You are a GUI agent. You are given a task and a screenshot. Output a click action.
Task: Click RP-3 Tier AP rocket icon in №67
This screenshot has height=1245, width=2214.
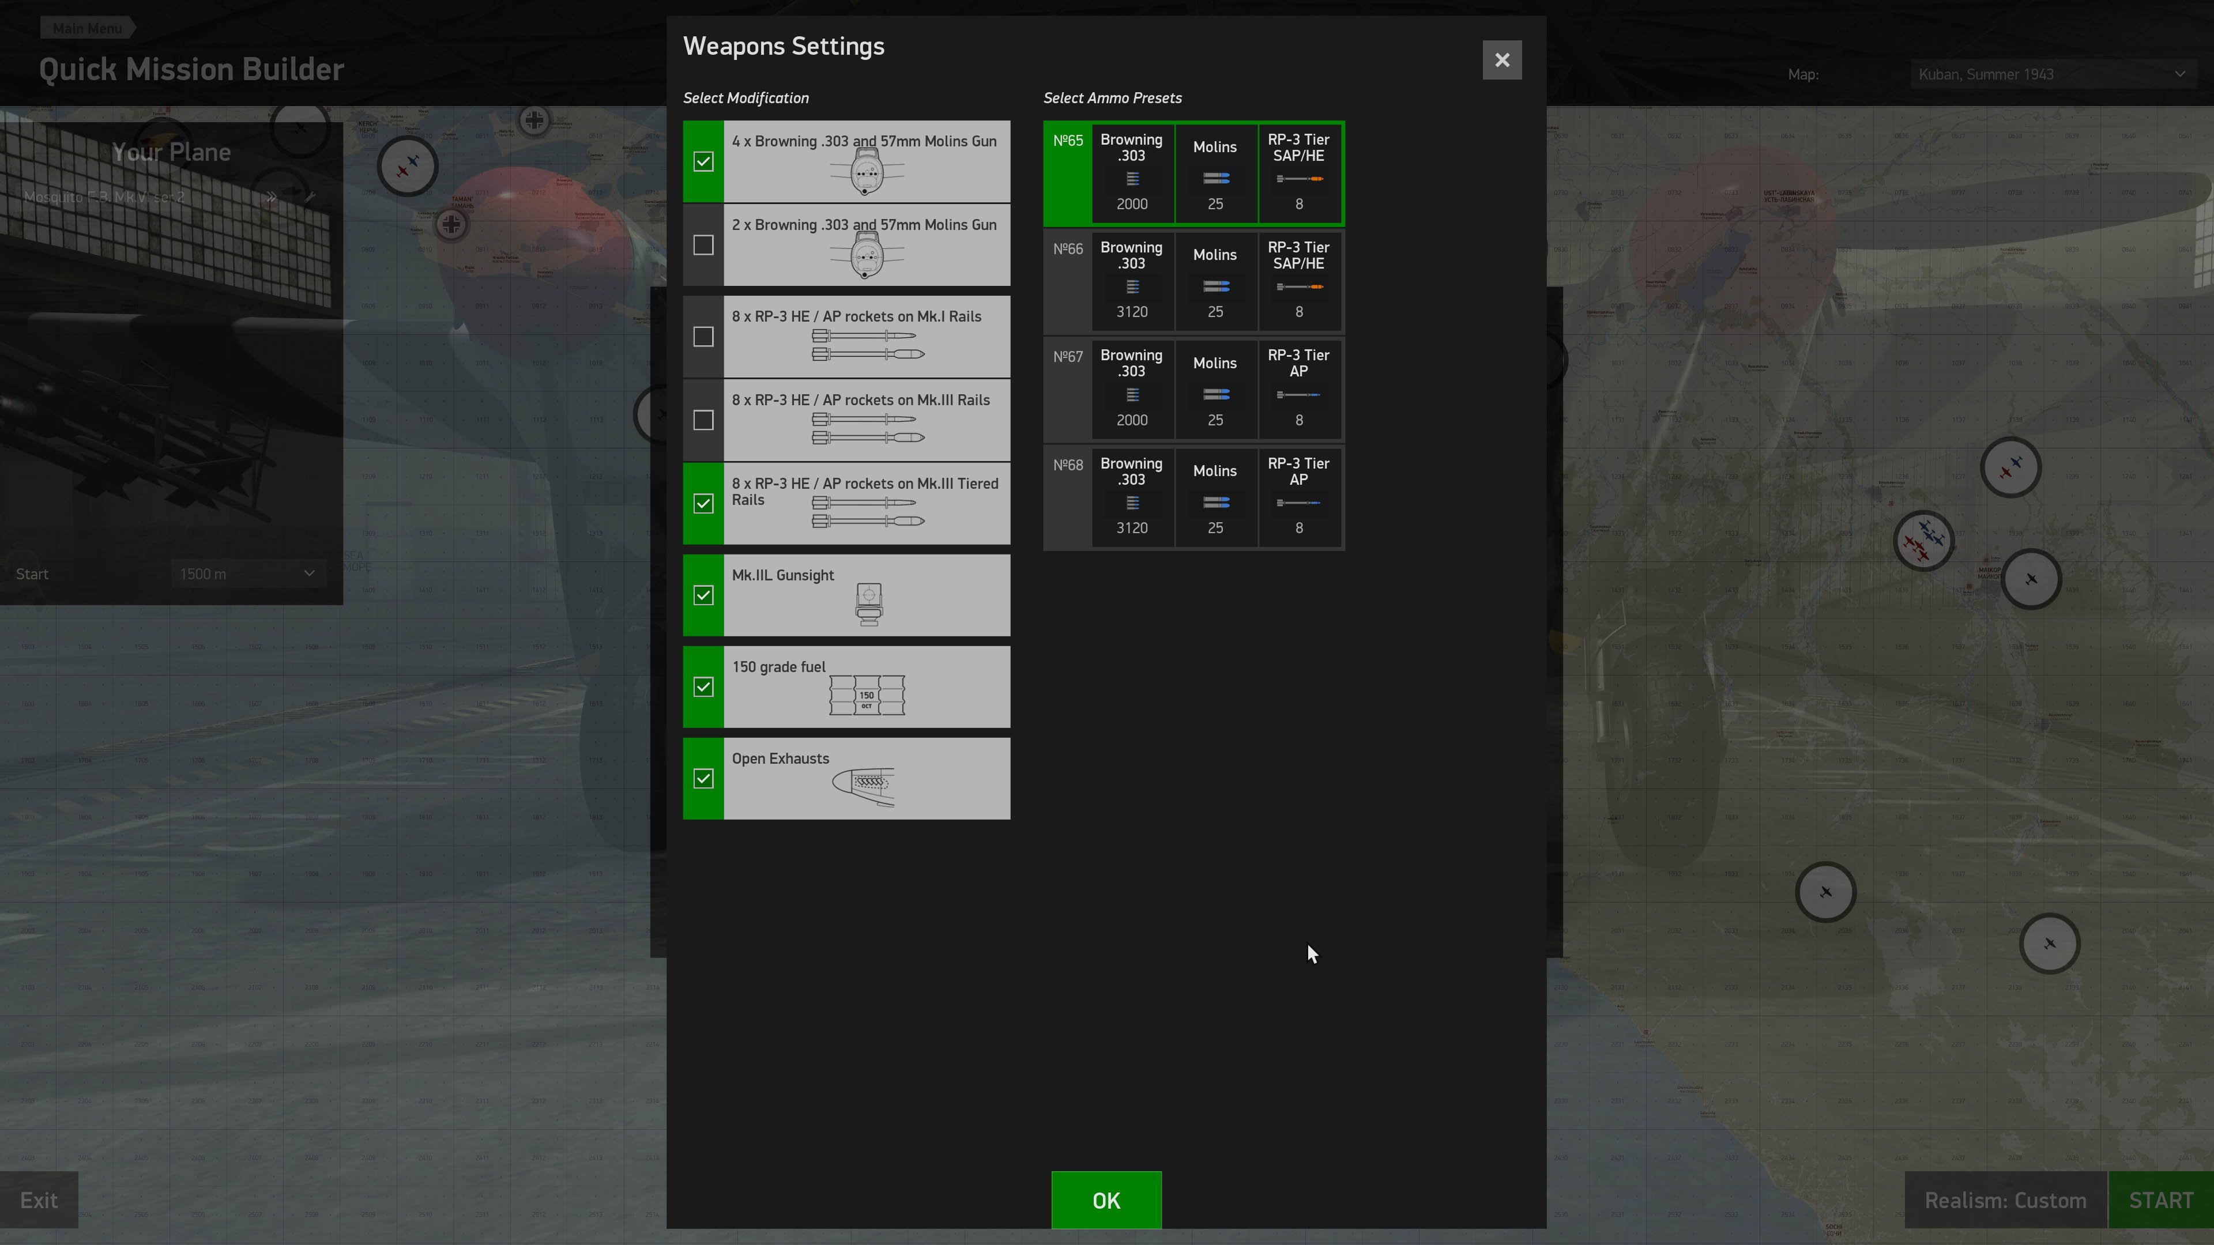coord(1298,395)
